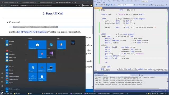Viewport: 169px width, 95px height.
Task: Click Undo in Visual Studio toolbar
Action: [111, 5]
